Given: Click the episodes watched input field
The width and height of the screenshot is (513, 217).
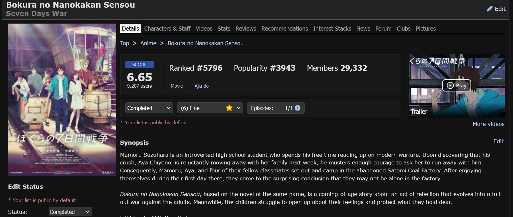Looking at the screenshot, I should tap(281, 108).
